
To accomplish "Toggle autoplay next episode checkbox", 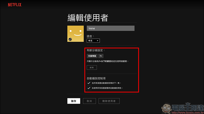I will pyautogui.click(x=89, y=83).
